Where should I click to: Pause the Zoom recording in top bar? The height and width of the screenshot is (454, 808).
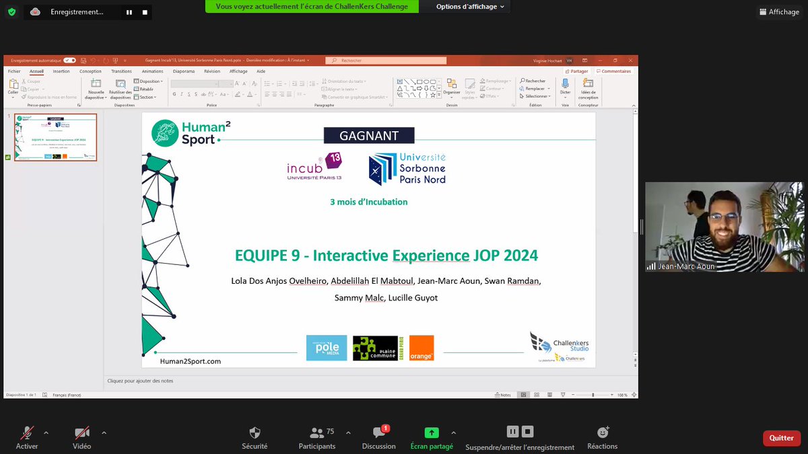pyautogui.click(x=129, y=12)
